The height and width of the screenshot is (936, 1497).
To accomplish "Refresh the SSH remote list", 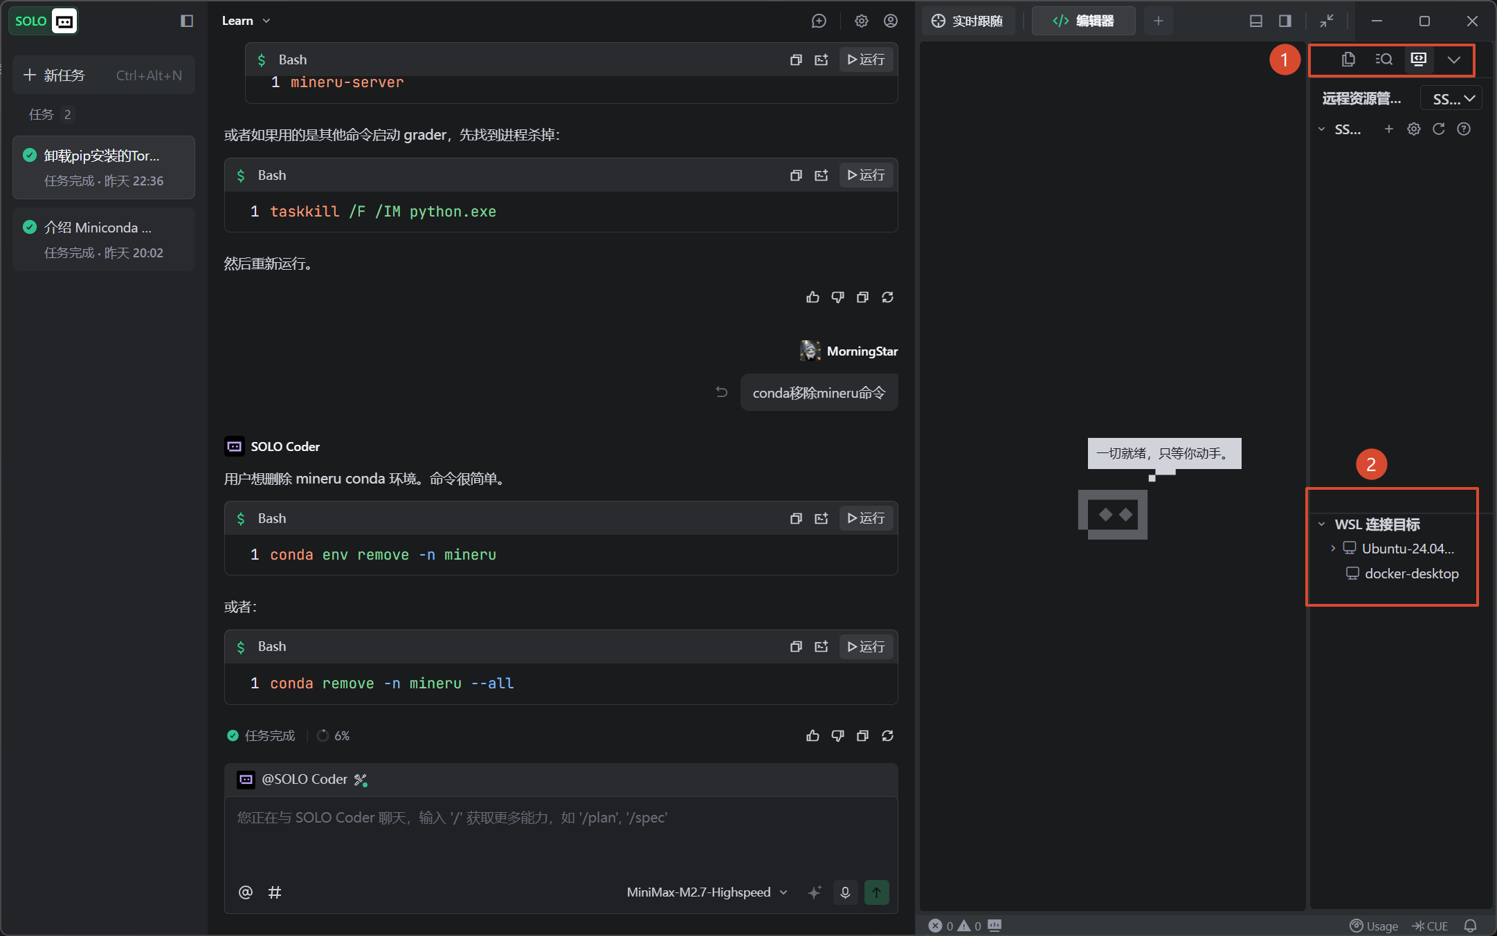I will pyautogui.click(x=1439, y=129).
